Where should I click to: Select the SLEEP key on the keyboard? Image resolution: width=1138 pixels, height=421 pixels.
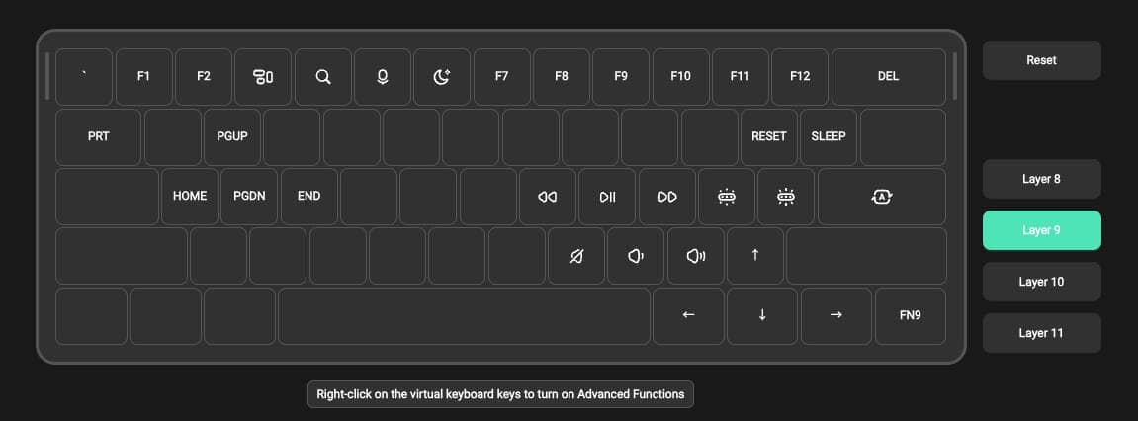click(829, 136)
